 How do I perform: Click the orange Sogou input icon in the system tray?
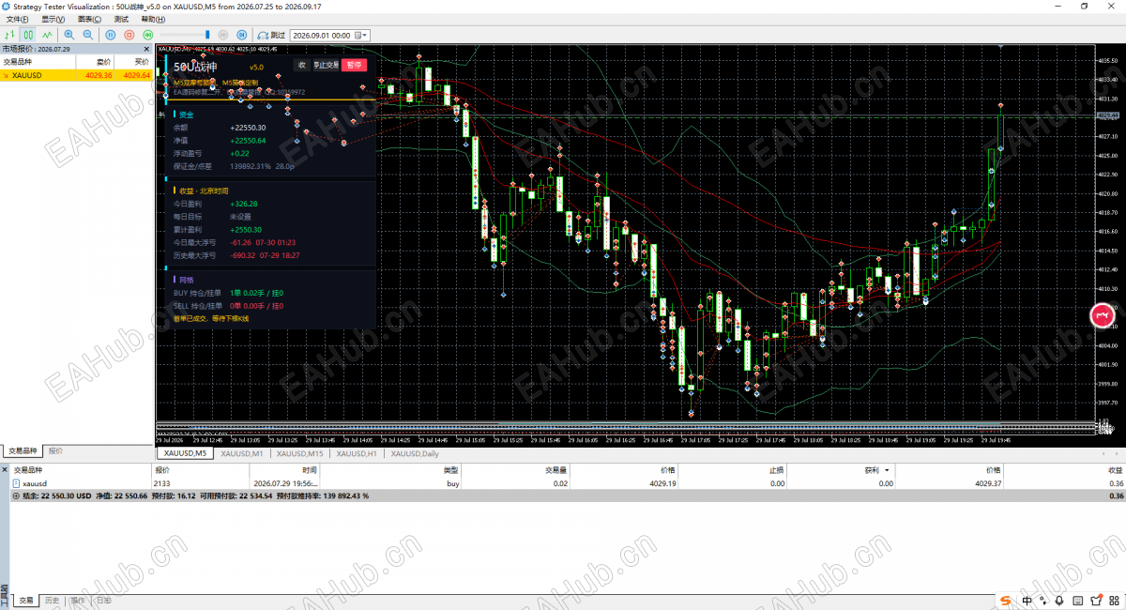[1005, 601]
